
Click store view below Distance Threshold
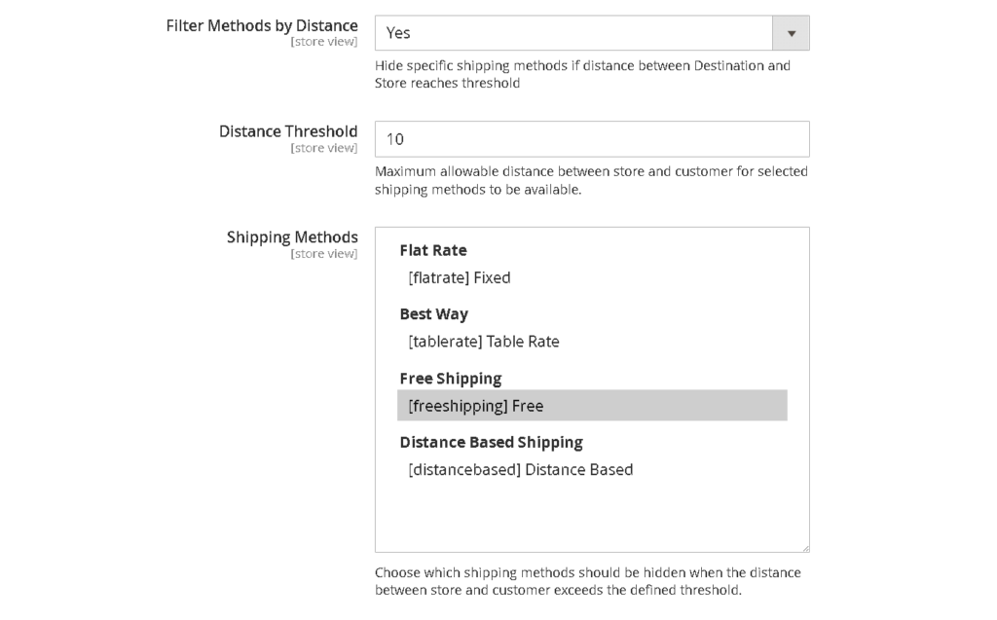[324, 147]
